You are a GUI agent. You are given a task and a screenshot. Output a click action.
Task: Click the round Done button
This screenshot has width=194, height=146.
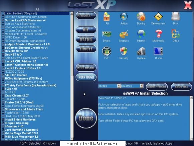coord(86,118)
